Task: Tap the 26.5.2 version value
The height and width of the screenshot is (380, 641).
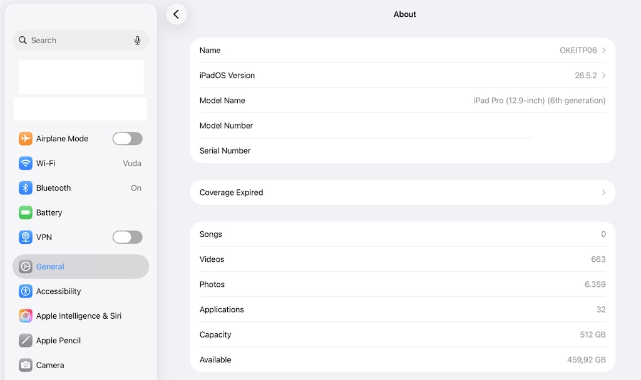Action: [x=585, y=76]
